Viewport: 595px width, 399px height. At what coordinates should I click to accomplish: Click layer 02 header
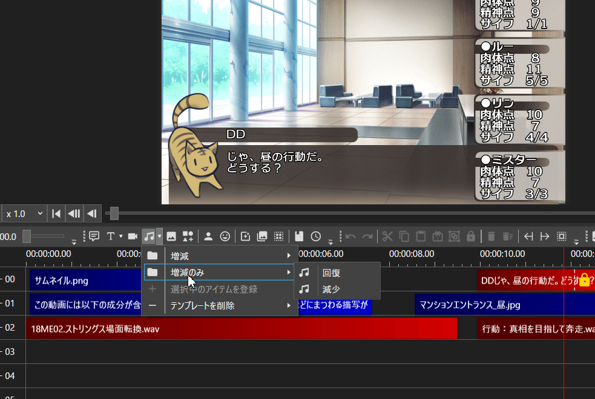coord(13,328)
